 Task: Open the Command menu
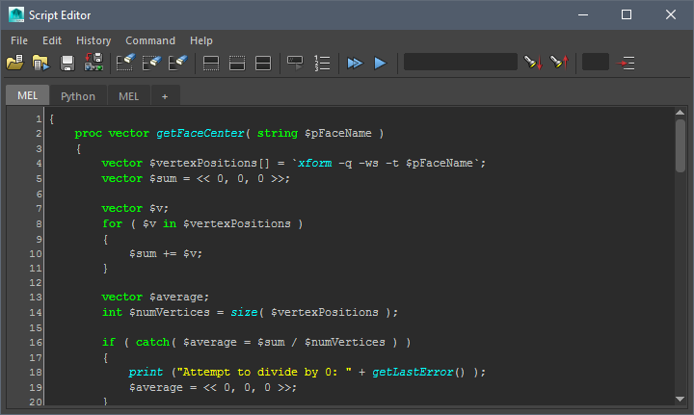[150, 40]
